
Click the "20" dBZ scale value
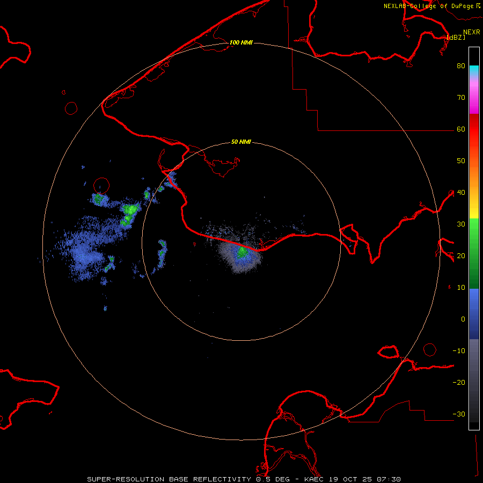(461, 256)
